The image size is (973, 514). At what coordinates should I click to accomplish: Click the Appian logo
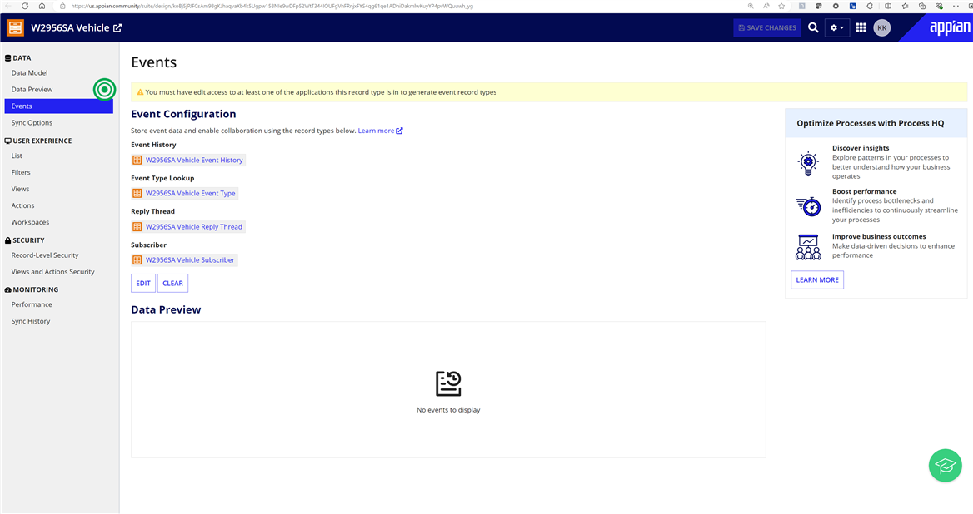[949, 28]
